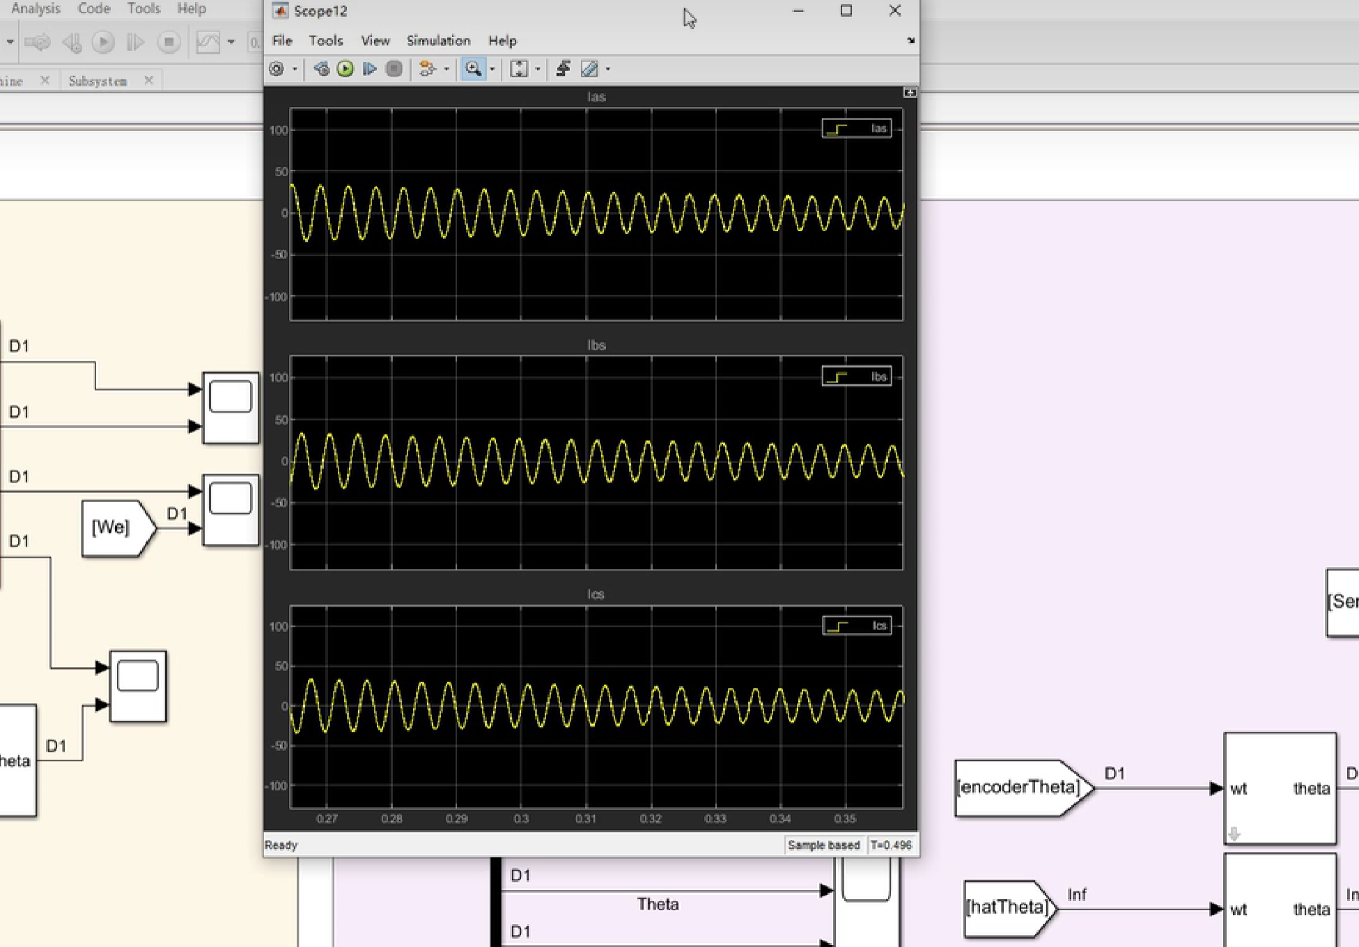Screen dimensions: 1359x947
Task: Expand the zoom tool dropdown arrow
Action: (492, 69)
